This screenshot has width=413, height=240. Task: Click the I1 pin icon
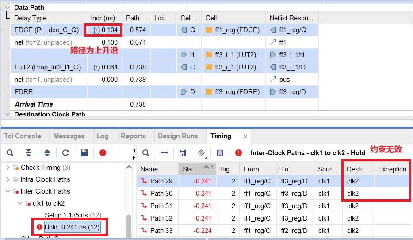coord(184,55)
